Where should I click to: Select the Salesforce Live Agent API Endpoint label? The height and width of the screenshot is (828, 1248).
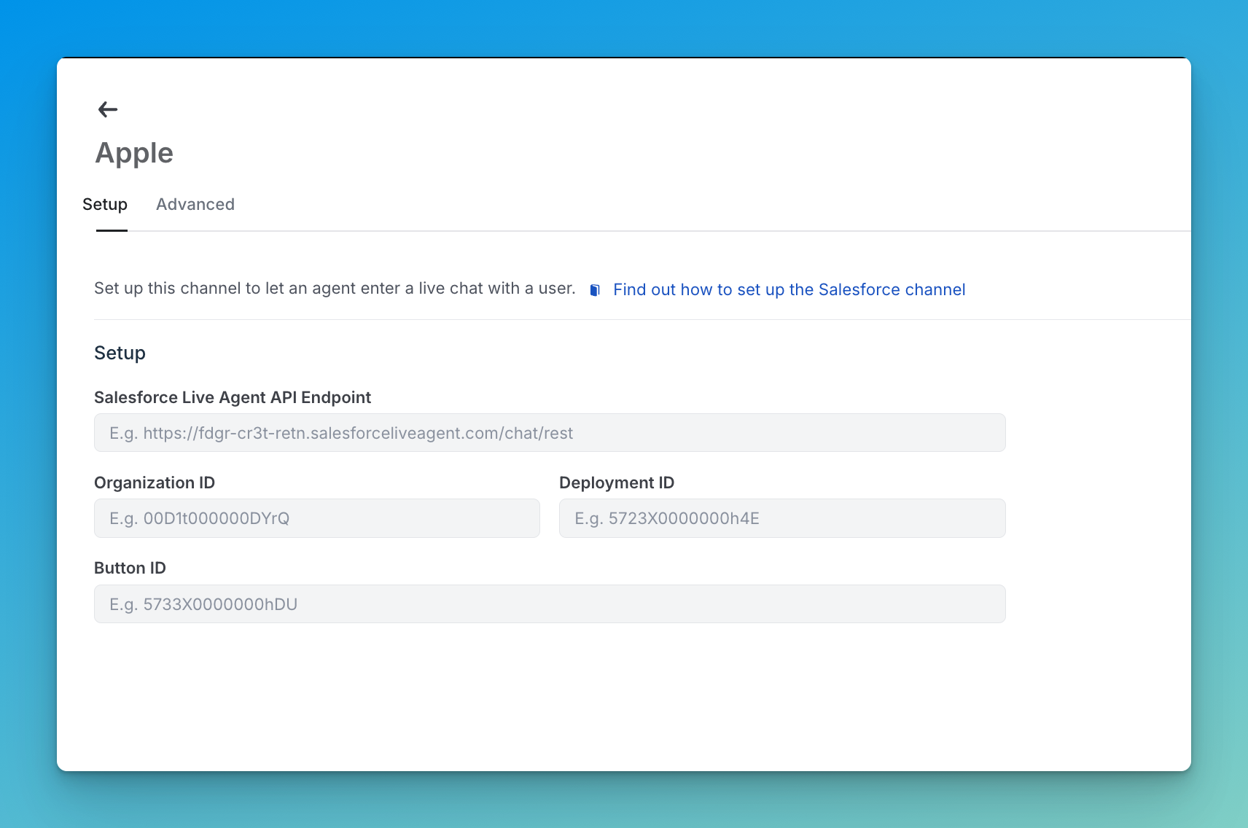(x=233, y=397)
